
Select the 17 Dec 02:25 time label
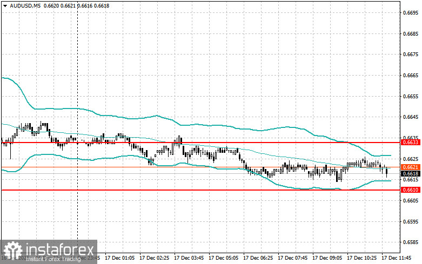[154, 258]
